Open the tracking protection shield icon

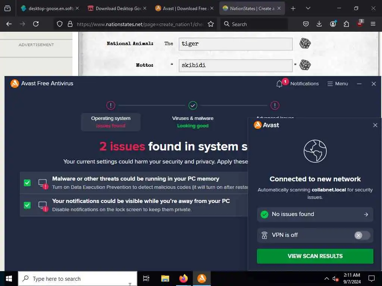[60, 24]
